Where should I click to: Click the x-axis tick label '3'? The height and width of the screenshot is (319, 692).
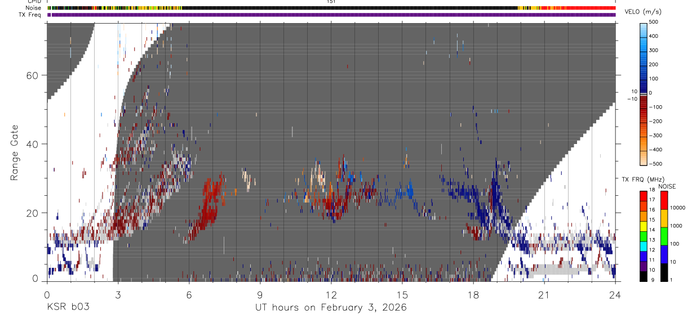118,295
